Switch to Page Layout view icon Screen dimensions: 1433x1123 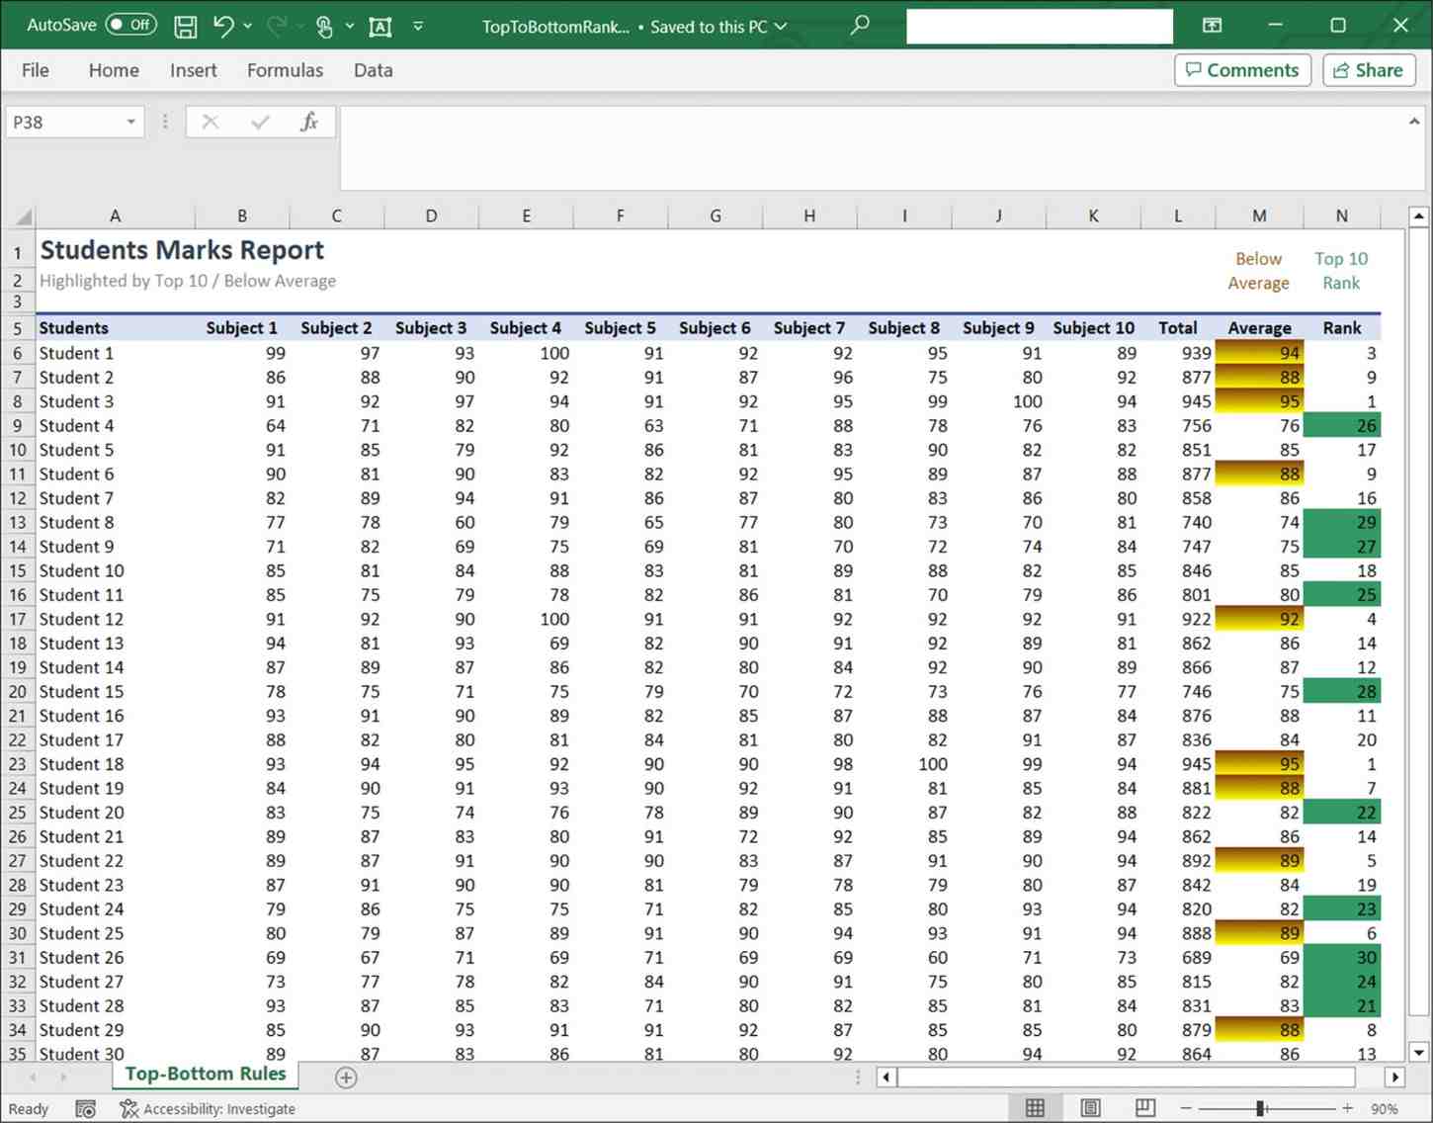(x=1090, y=1108)
